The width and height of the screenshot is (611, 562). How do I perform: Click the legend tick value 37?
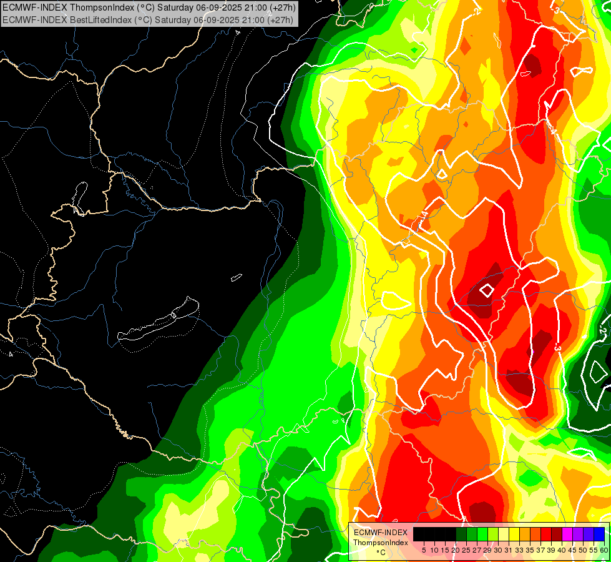coord(541,550)
